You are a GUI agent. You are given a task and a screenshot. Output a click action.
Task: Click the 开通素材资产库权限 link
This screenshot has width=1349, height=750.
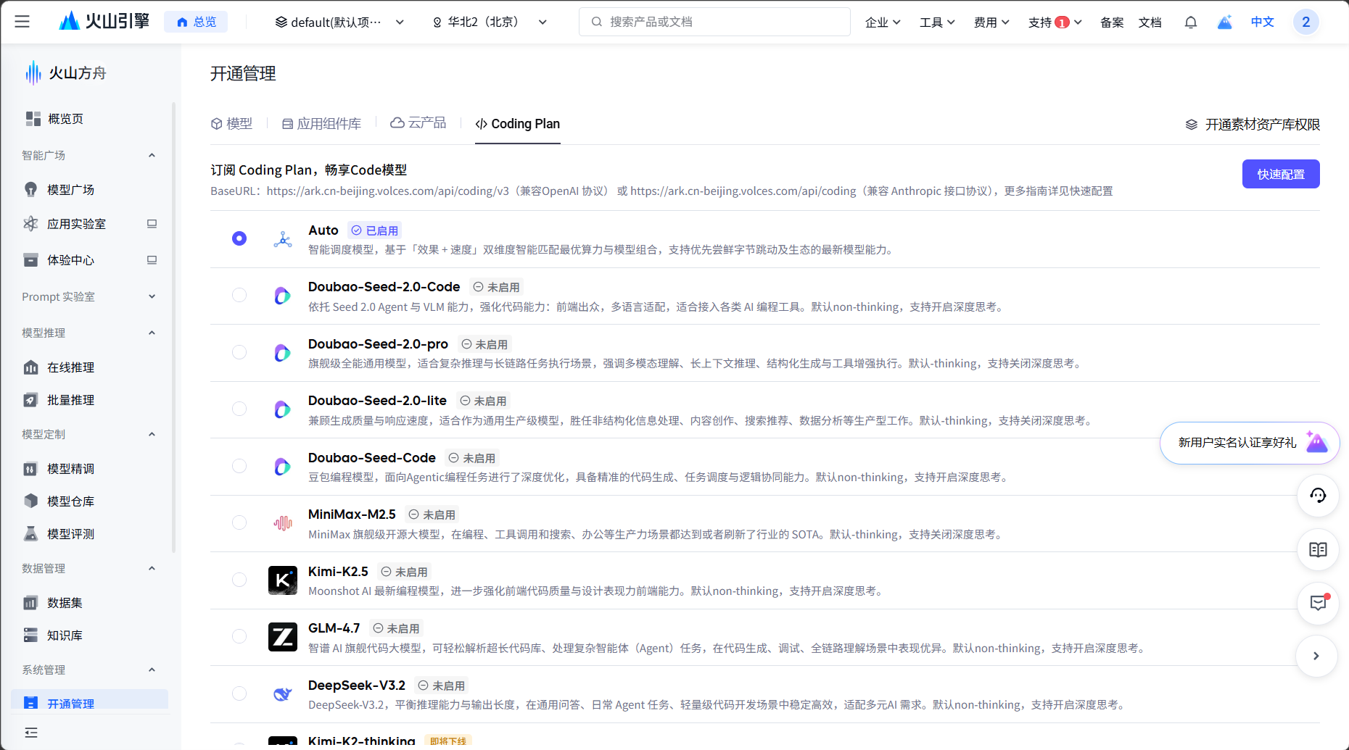pos(1253,125)
